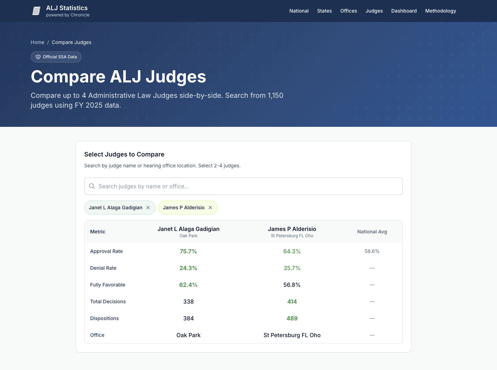The width and height of the screenshot is (497, 370).
Task: Select Janet L Alaga Gadigian column header
Action: point(188,229)
